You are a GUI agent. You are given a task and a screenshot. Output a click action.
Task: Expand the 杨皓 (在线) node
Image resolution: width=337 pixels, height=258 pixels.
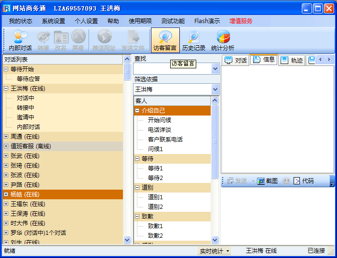pyautogui.click(x=6, y=194)
